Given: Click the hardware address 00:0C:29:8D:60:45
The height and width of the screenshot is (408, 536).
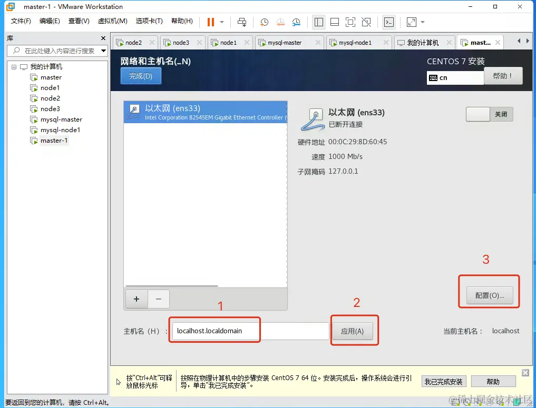Looking at the screenshot, I should (357, 142).
